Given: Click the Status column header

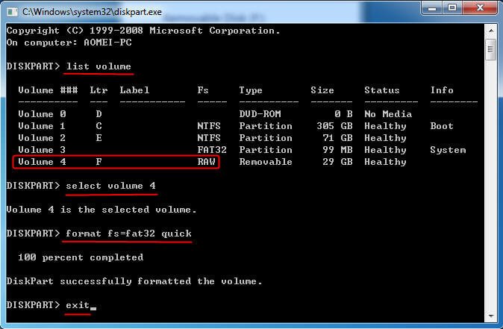Looking at the screenshot, I should click(381, 90).
